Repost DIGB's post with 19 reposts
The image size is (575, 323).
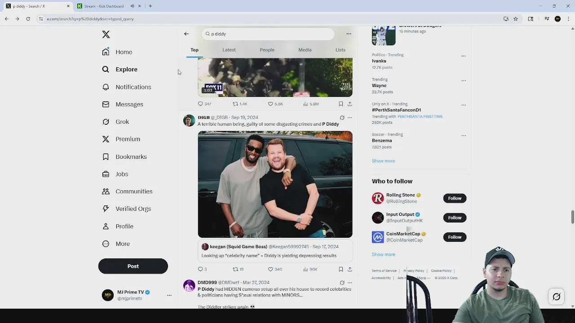coord(238,269)
